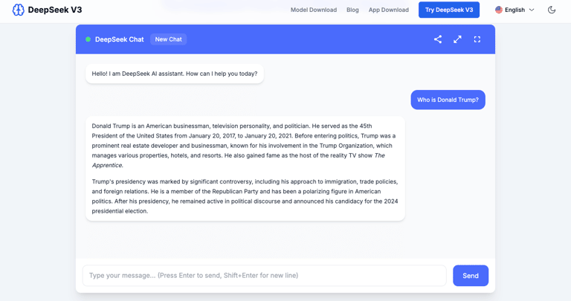
Task: Click the paragraph starting 'Trump's presidency was marked'
Action: click(x=245, y=196)
